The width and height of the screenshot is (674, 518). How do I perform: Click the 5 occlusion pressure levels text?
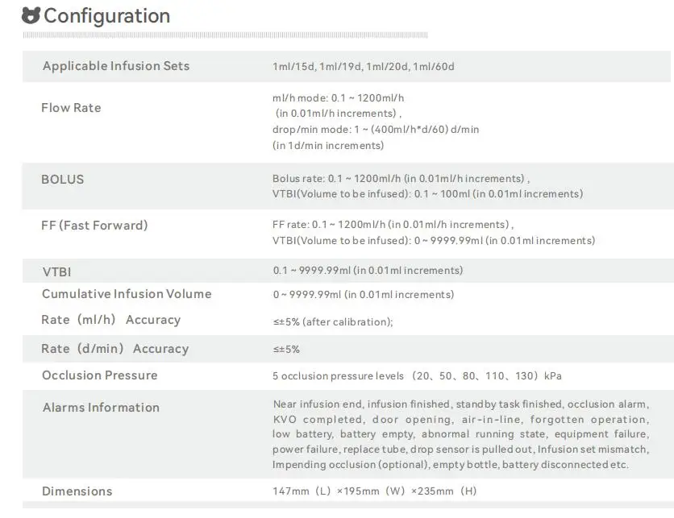tap(417, 376)
